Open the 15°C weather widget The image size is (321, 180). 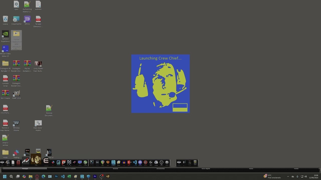coord(272,176)
